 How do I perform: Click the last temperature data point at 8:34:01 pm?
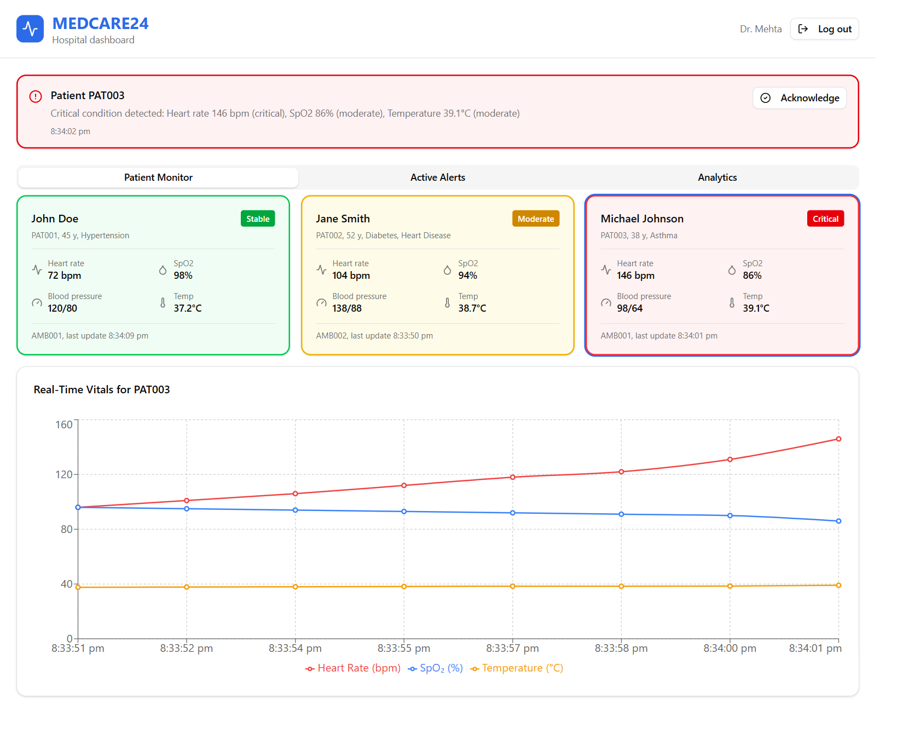click(838, 585)
